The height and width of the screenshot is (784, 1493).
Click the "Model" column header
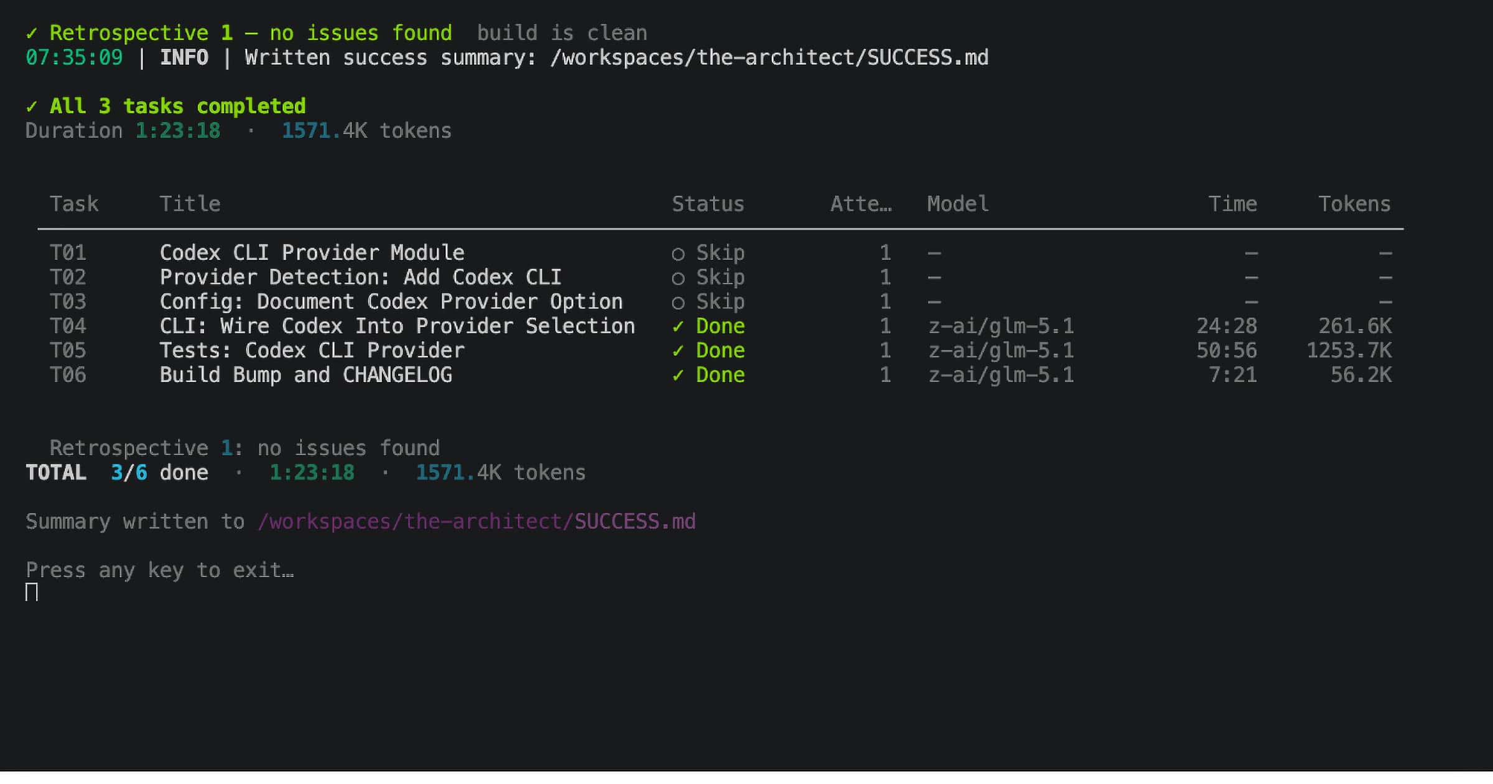tap(958, 204)
